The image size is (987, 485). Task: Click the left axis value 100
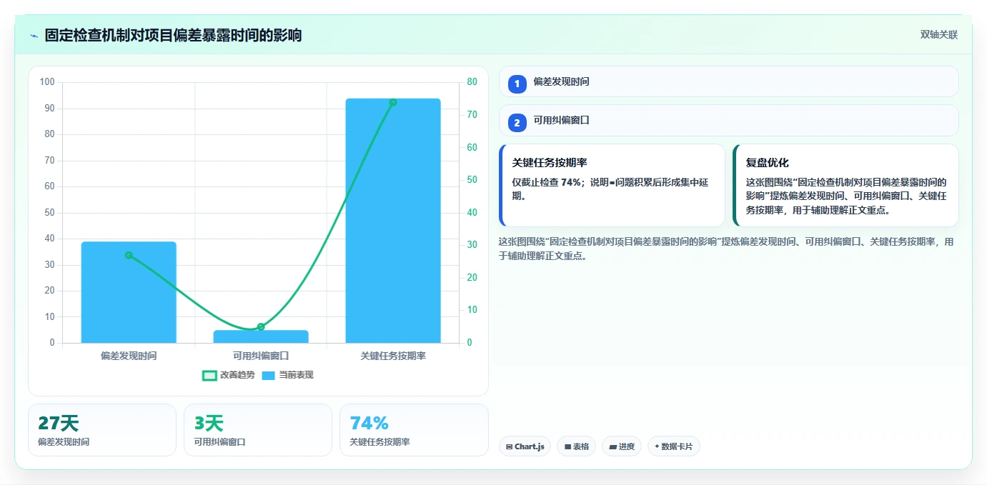[x=47, y=82]
